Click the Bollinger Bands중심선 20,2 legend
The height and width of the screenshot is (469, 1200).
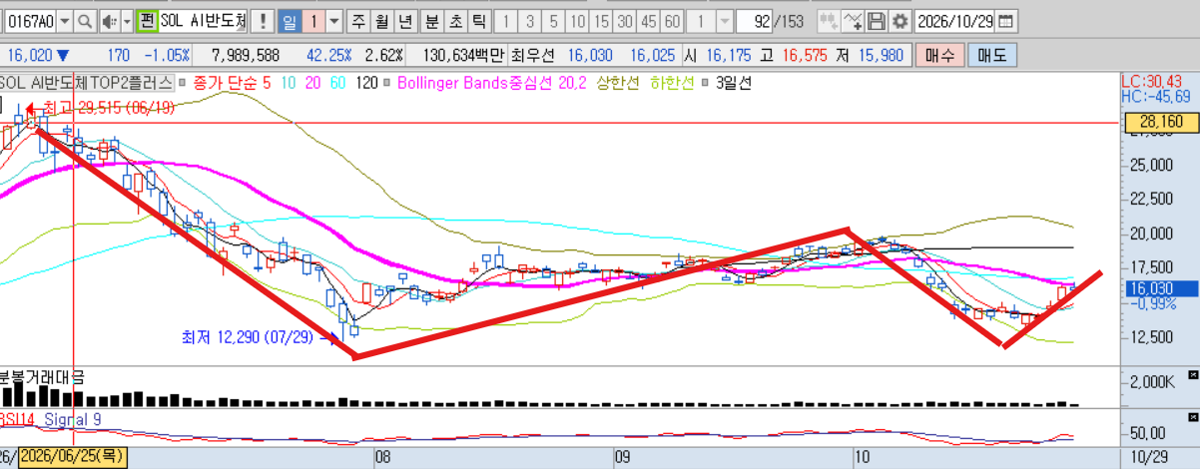click(490, 82)
